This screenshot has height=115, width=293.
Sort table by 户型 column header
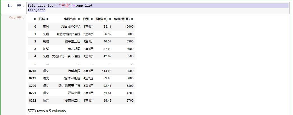(x=88, y=19)
